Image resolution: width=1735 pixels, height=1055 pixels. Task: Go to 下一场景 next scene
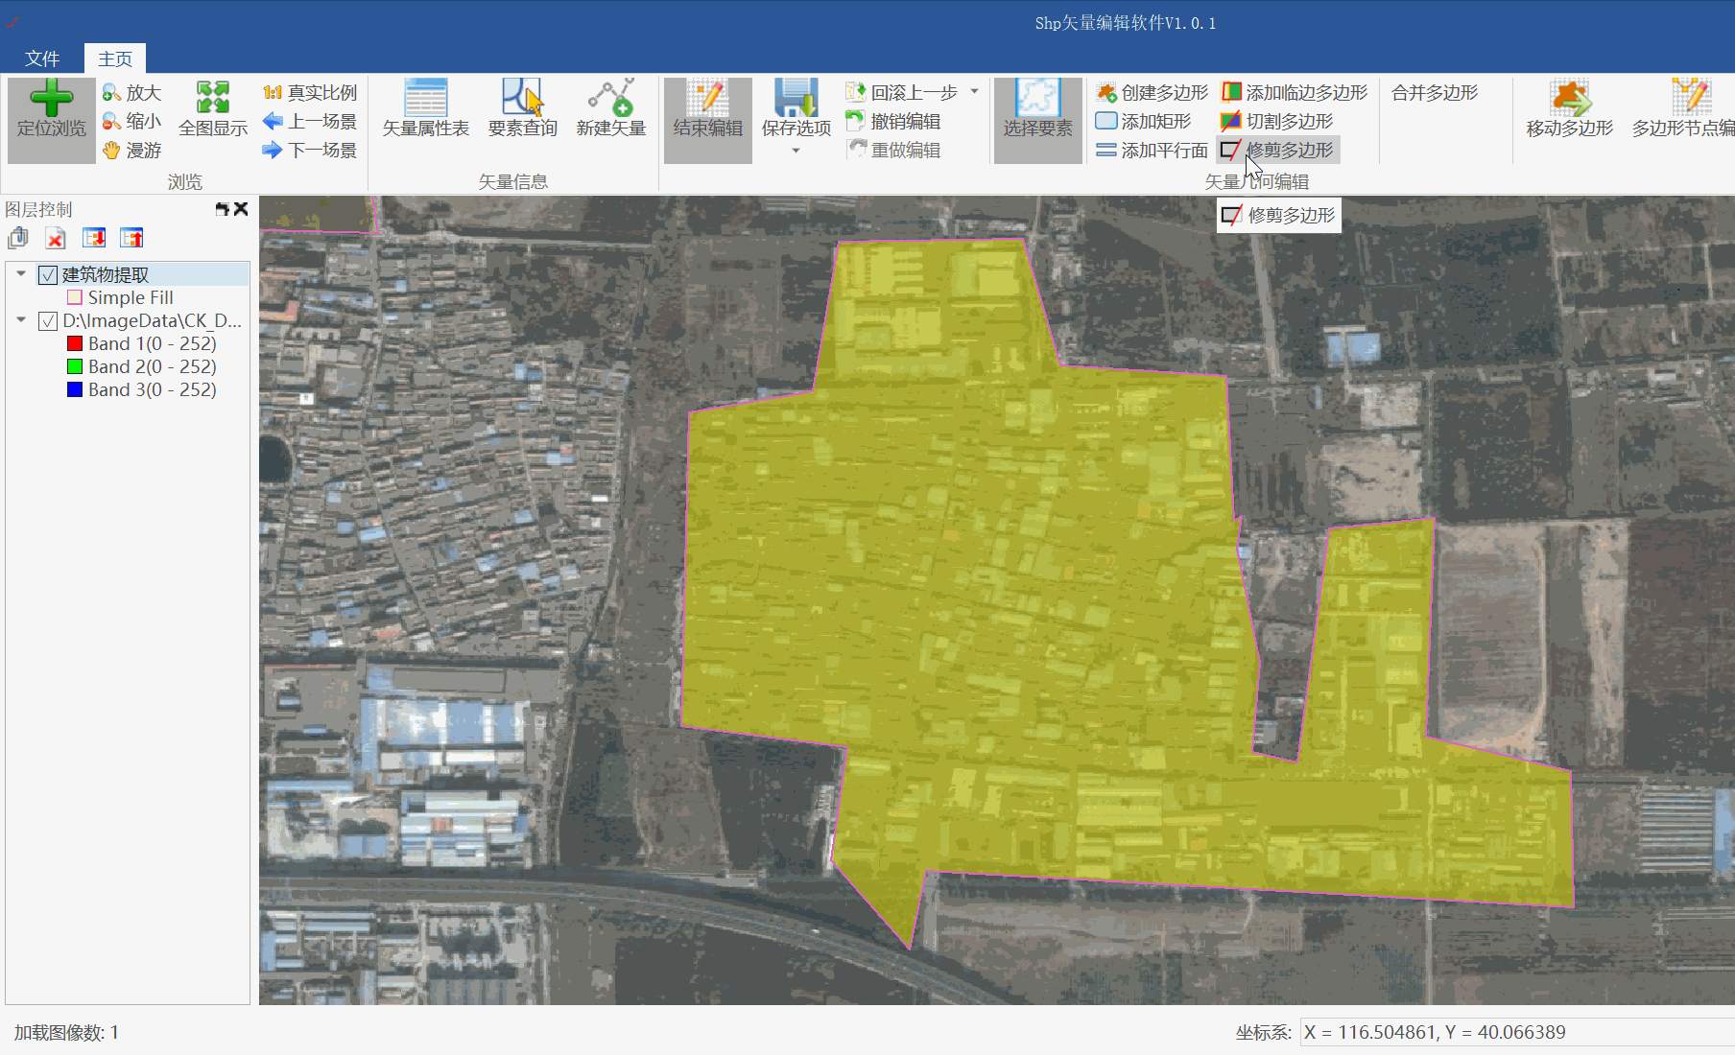tap(310, 151)
